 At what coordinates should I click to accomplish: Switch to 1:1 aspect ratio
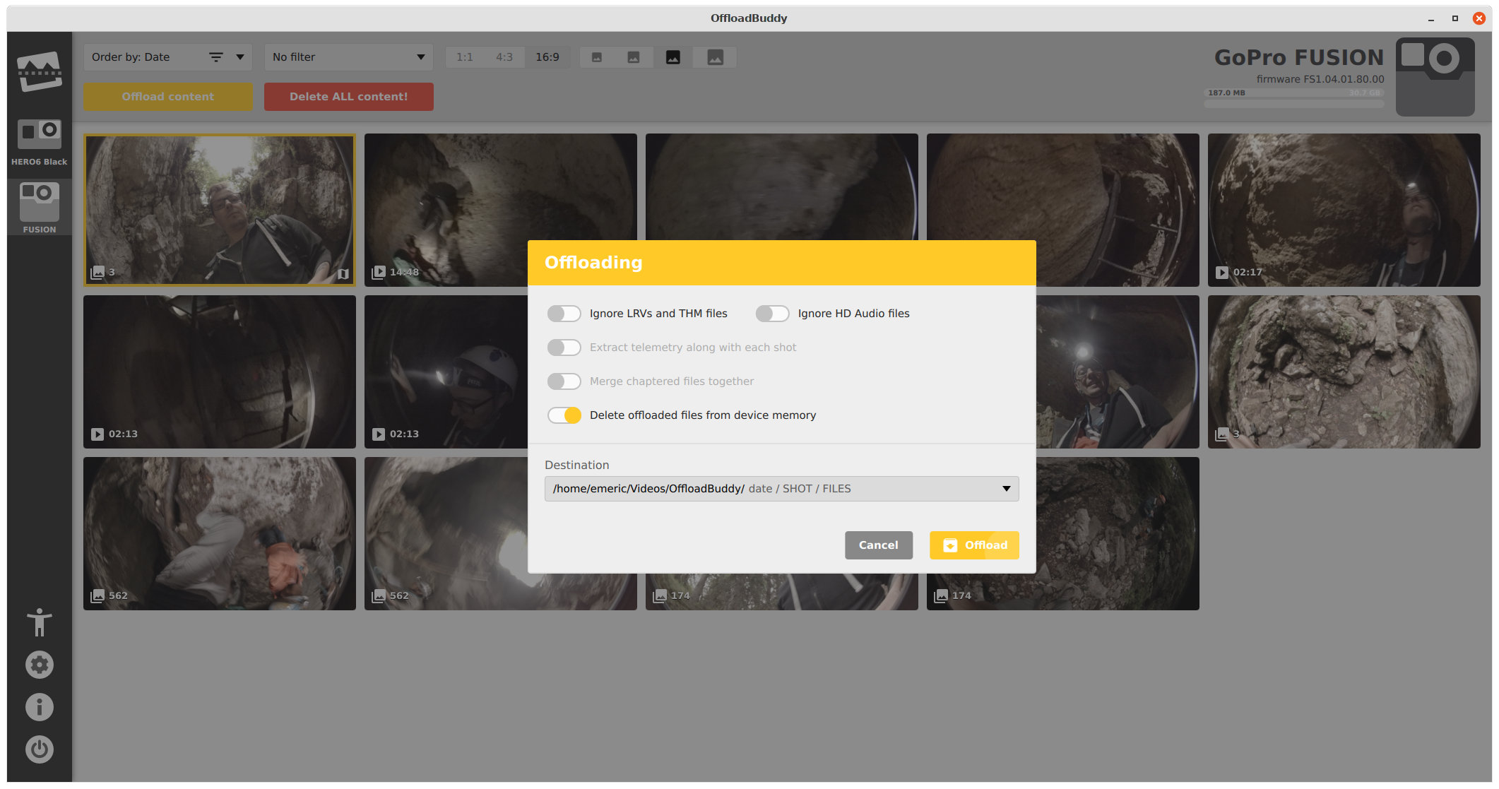[x=464, y=57]
